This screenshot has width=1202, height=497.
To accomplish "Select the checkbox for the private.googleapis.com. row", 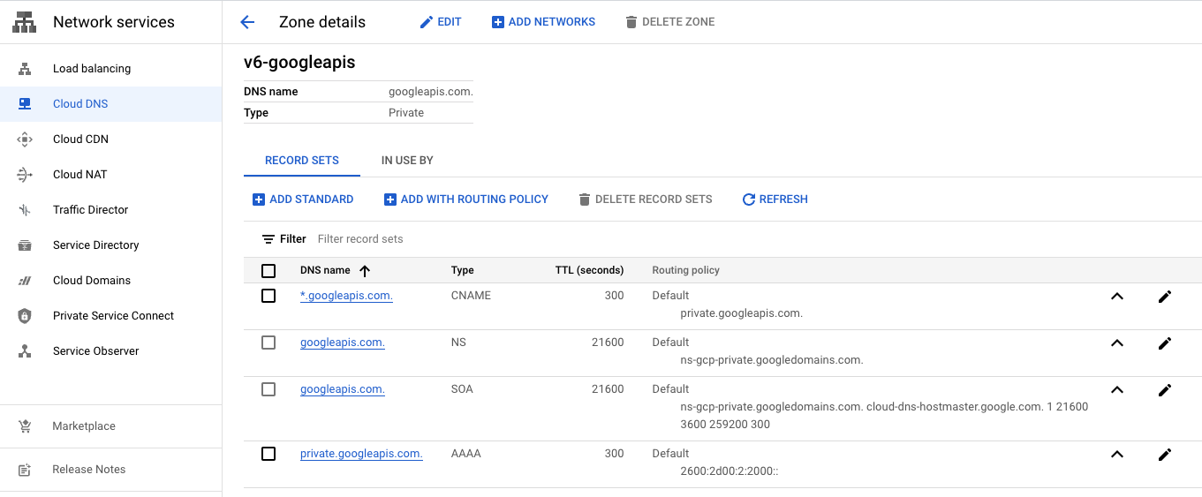I will tap(268, 454).
